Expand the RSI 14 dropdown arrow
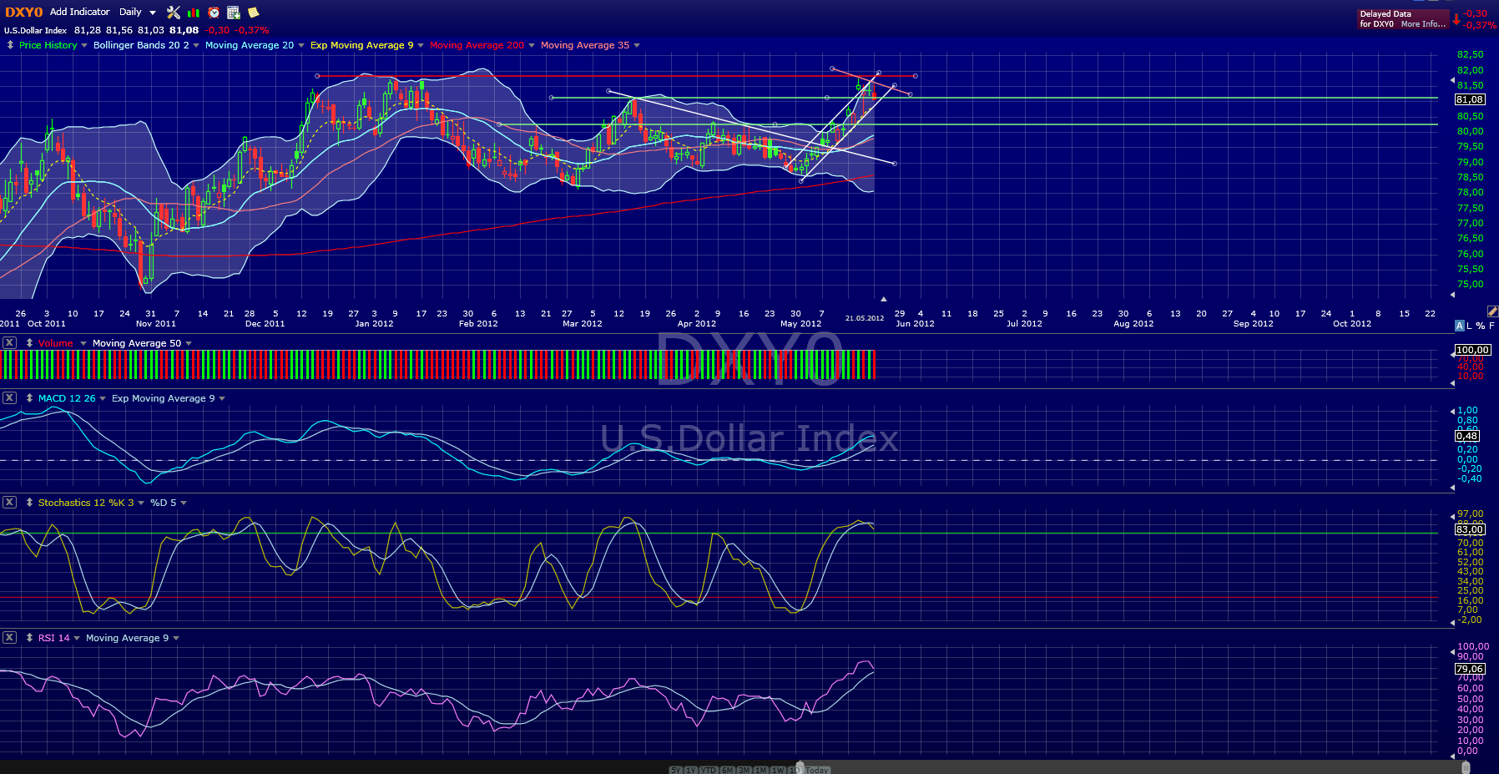This screenshot has height=774, width=1499. pos(77,639)
